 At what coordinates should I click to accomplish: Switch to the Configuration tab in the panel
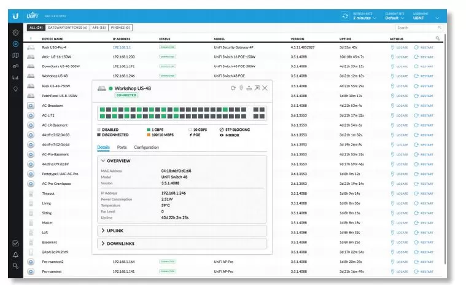pyautogui.click(x=146, y=147)
